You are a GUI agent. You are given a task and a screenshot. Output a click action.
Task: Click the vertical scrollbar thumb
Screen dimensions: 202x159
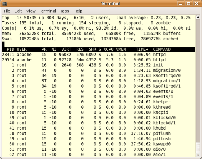[x=198, y=148]
